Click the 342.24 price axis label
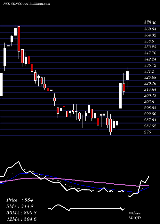 (150, 59)
